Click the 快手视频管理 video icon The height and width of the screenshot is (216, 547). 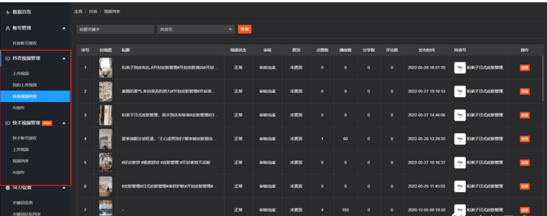click(x=8, y=123)
